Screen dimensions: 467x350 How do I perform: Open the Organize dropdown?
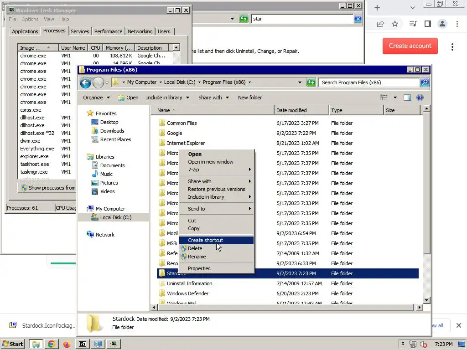point(97,98)
